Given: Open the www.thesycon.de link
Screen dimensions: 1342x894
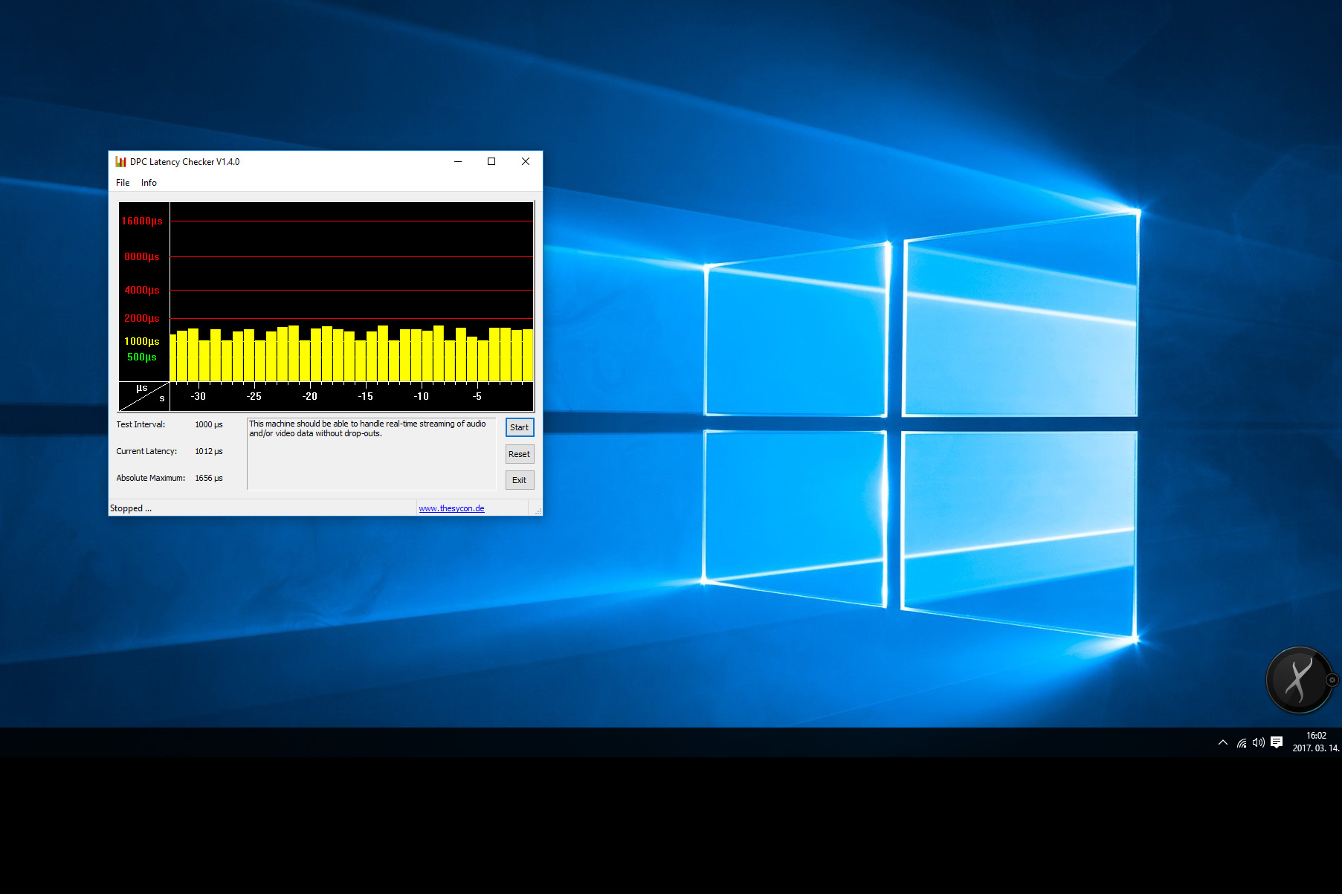Looking at the screenshot, I should click(451, 508).
